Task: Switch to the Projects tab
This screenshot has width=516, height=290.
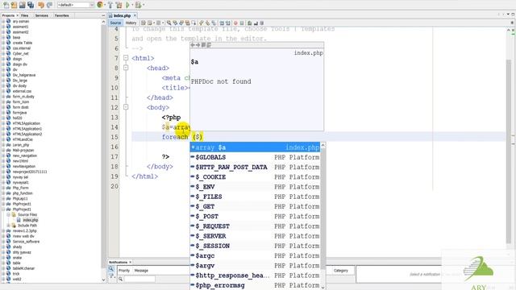Action: (8, 15)
